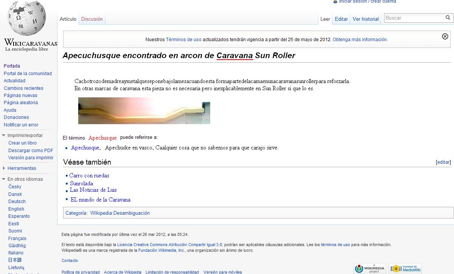The width and height of the screenshot is (454, 274).
Task: Type in the Buscar search field
Action: click(414, 18)
